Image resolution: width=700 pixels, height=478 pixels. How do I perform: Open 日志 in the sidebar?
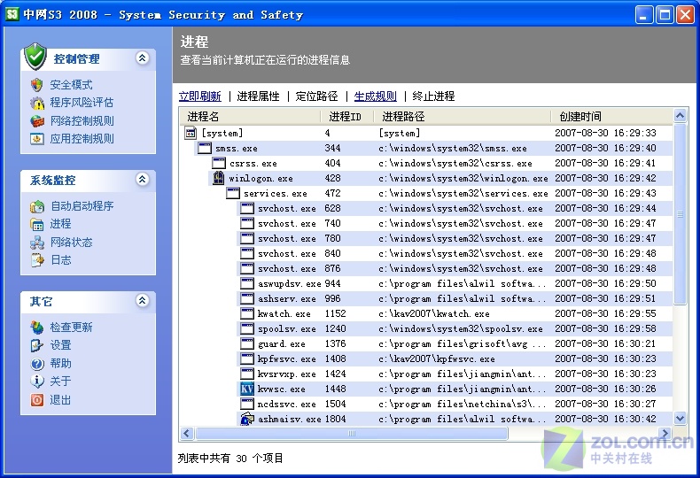(x=61, y=260)
